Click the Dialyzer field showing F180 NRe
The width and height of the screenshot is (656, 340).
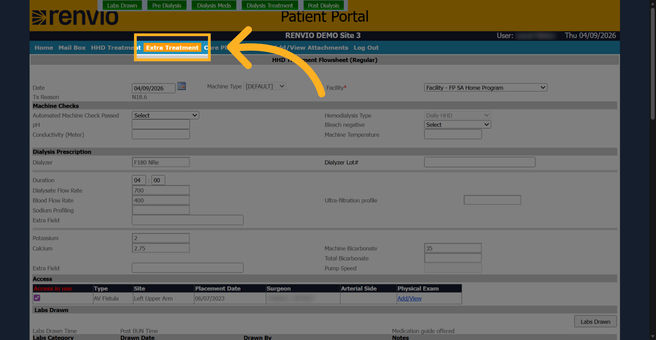tap(161, 162)
